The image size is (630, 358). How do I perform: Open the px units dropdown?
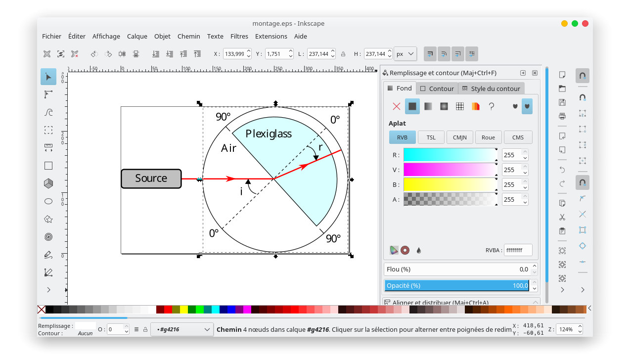(x=405, y=54)
